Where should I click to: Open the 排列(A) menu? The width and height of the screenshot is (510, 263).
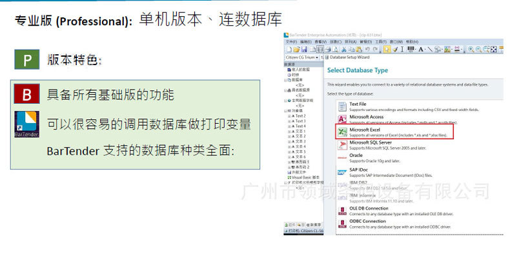(351, 42)
